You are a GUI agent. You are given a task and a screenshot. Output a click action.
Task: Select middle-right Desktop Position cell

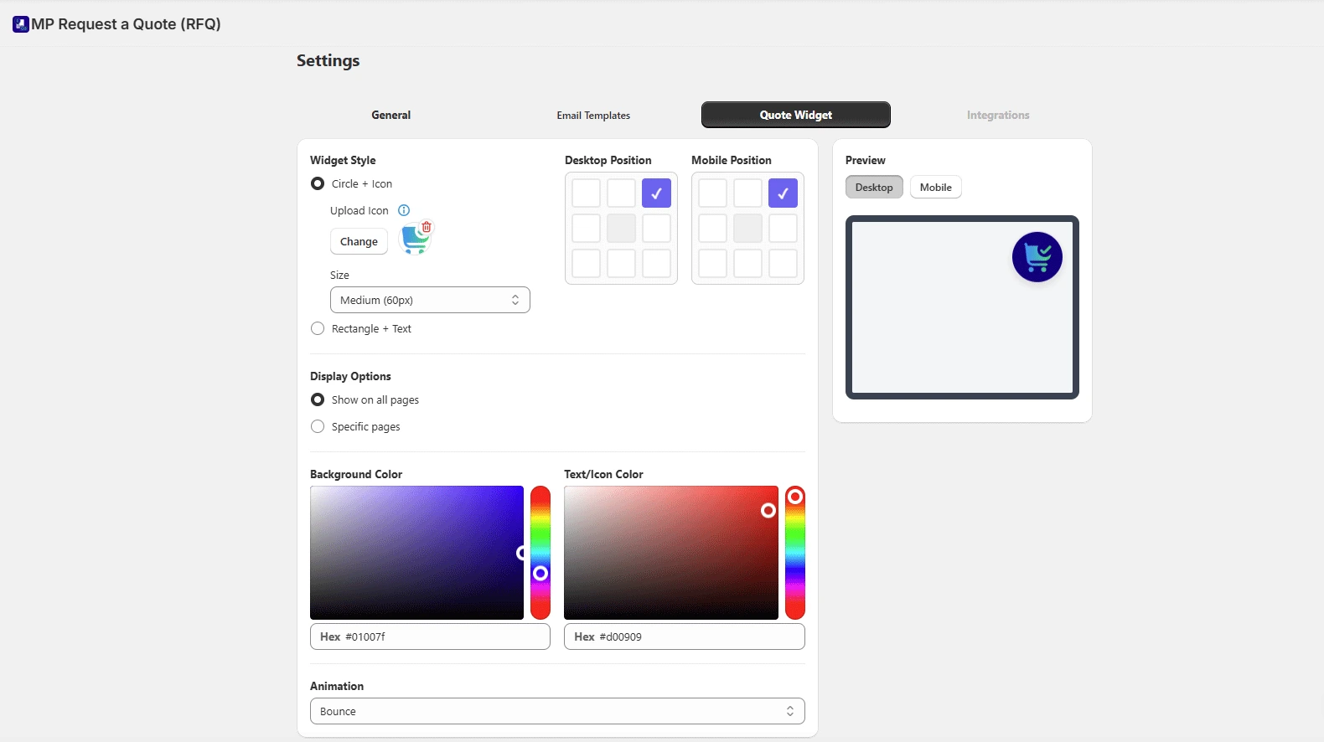coord(656,228)
